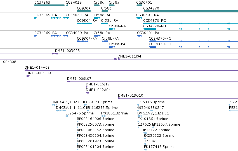Screen dimensions: 238x151
Task: Open the CG34369-RA transcript label
Action: click(46, 15)
